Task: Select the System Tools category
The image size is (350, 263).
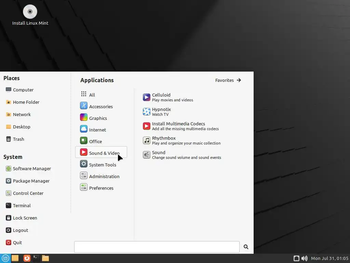Action: 101,164
